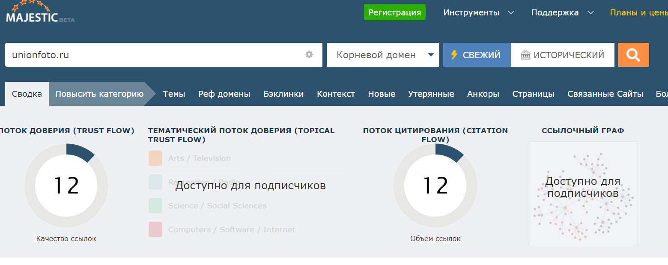Expand the Поддержка menu

[563, 12]
